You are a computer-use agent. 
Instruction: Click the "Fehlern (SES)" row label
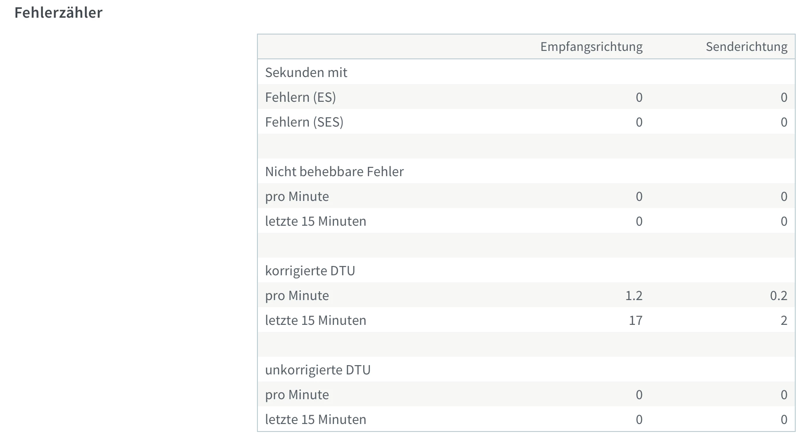[x=304, y=122]
